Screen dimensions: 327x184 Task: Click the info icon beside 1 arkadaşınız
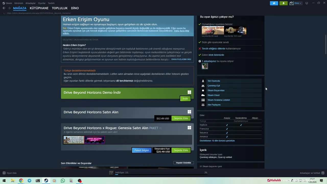(x=200, y=61)
